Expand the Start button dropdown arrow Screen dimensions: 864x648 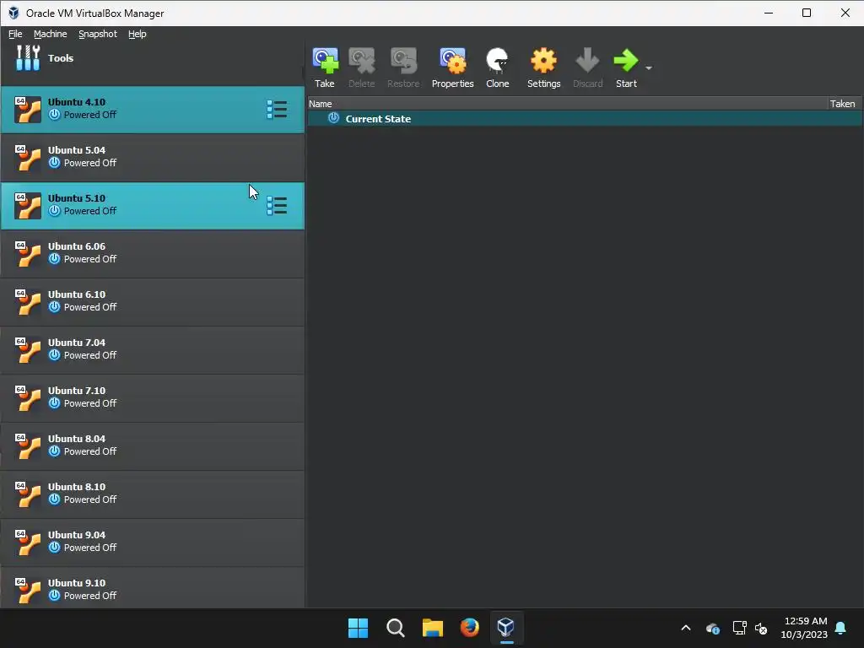pos(649,67)
